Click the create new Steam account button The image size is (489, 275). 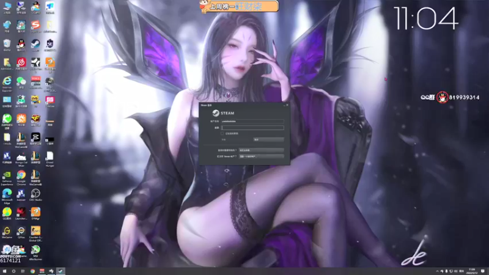[262, 156]
